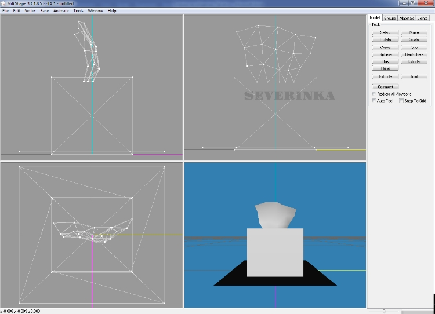
Task: Choose the Move tool
Action: (x=414, y=32)
